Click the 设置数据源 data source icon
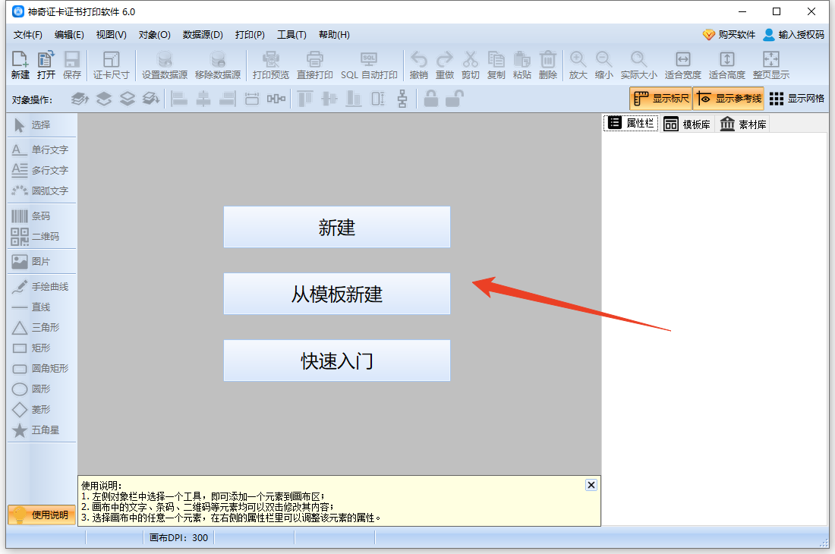The image size is (835, 554). (164, 65)
